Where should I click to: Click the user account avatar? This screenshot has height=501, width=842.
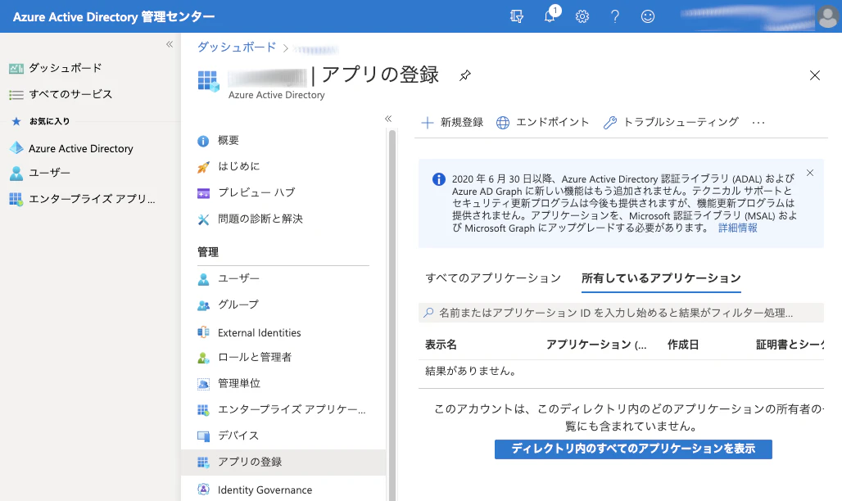[x=827, y=16]
